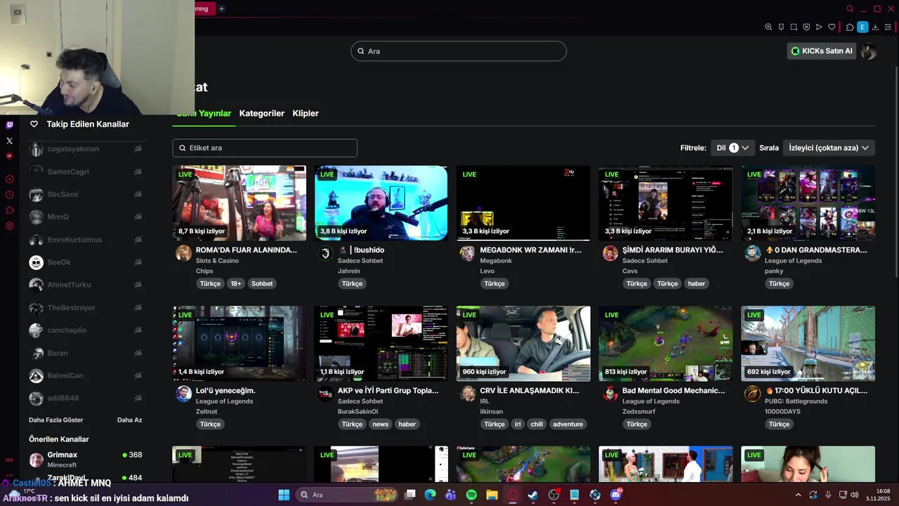899x506 pixels.
Task: Click the news tag on BurakSakinOl stream
Action: pyautogui.click(x=380, y=424)
